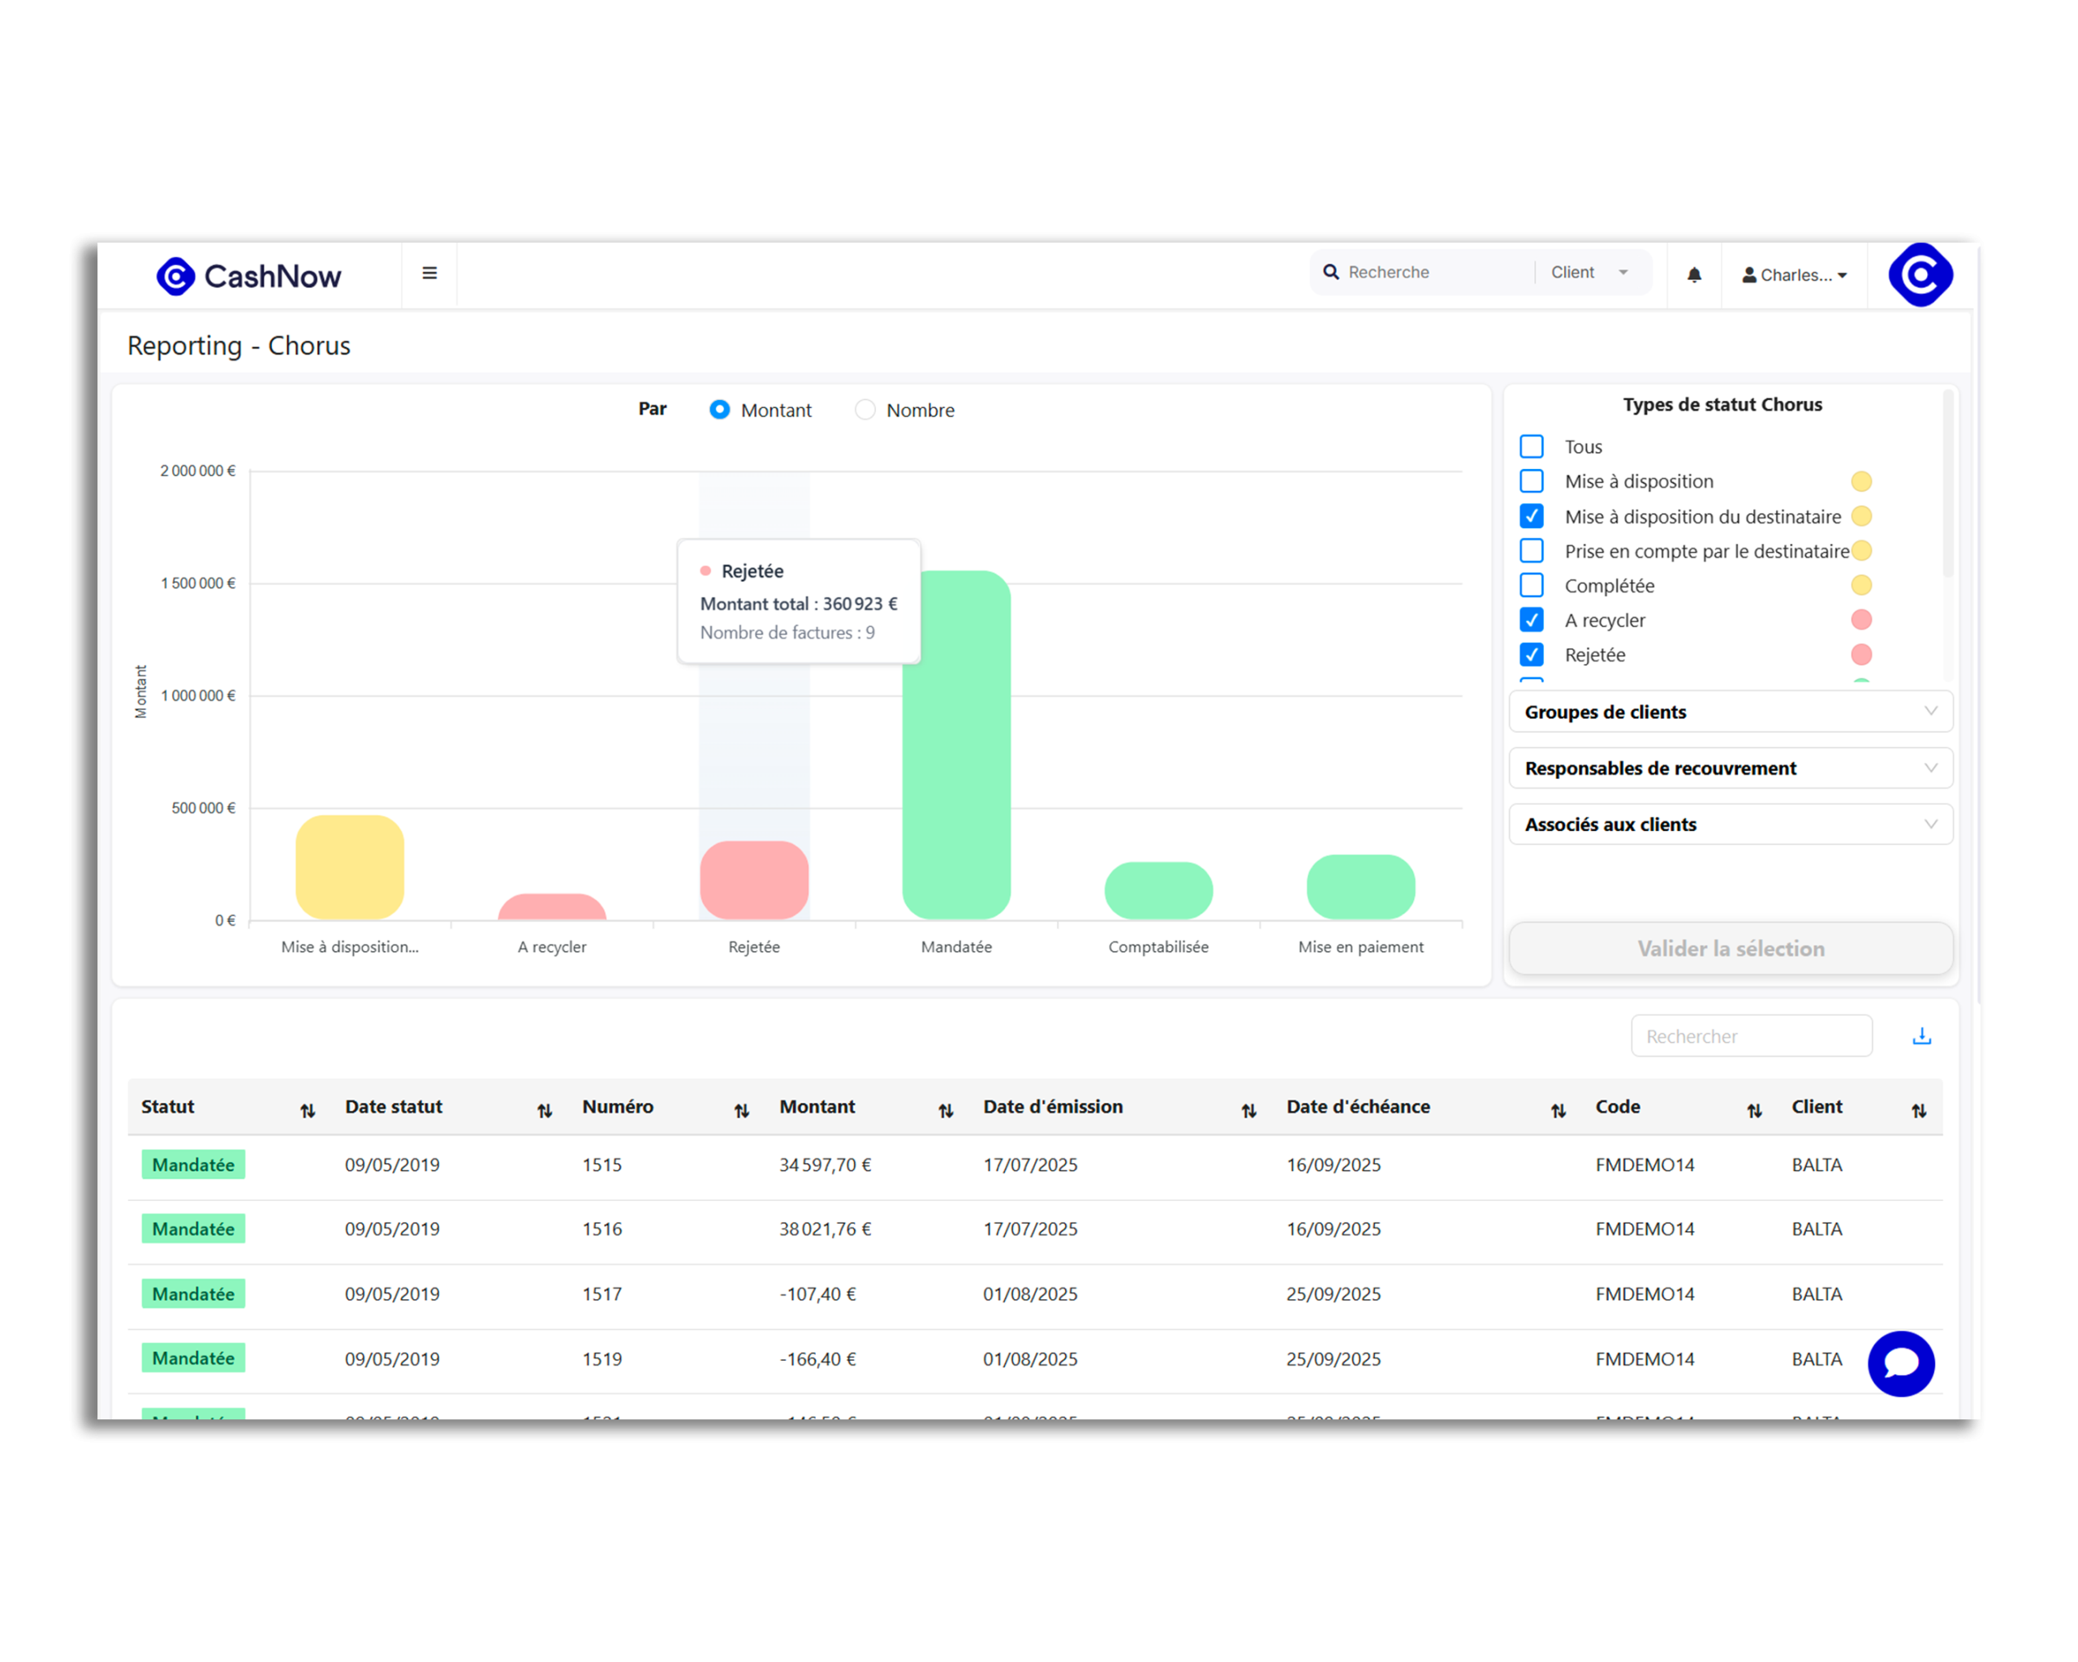This screenshot has height=1662, width=2078.
Task: Select the Nombre radio button
Action: 865,411
